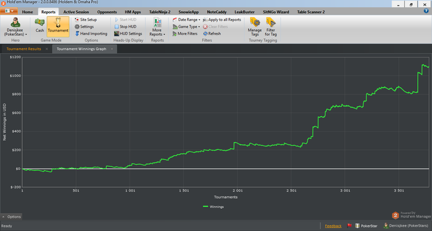Open Site Setup options
Screen dimensions: 432x231
click(x=86, y=20)
